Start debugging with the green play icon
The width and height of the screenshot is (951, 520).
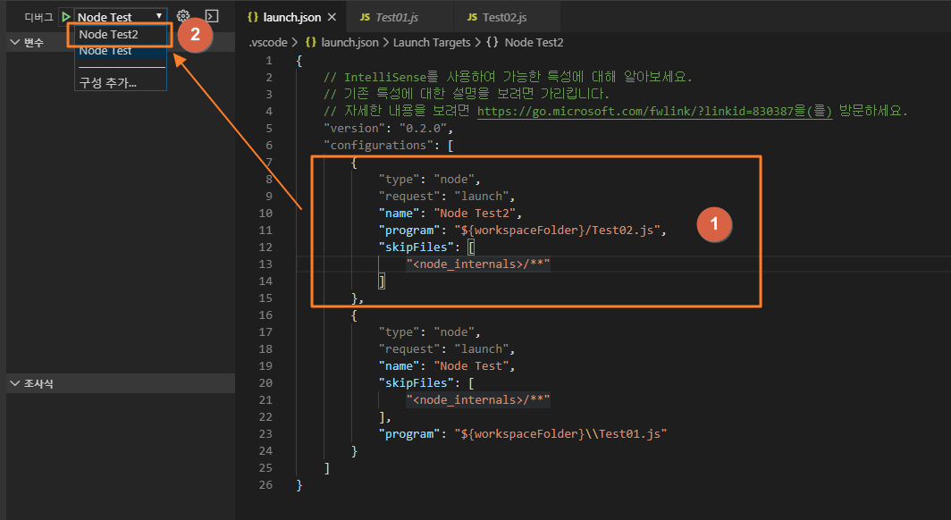pyautogui.click(x=66, y=16)
